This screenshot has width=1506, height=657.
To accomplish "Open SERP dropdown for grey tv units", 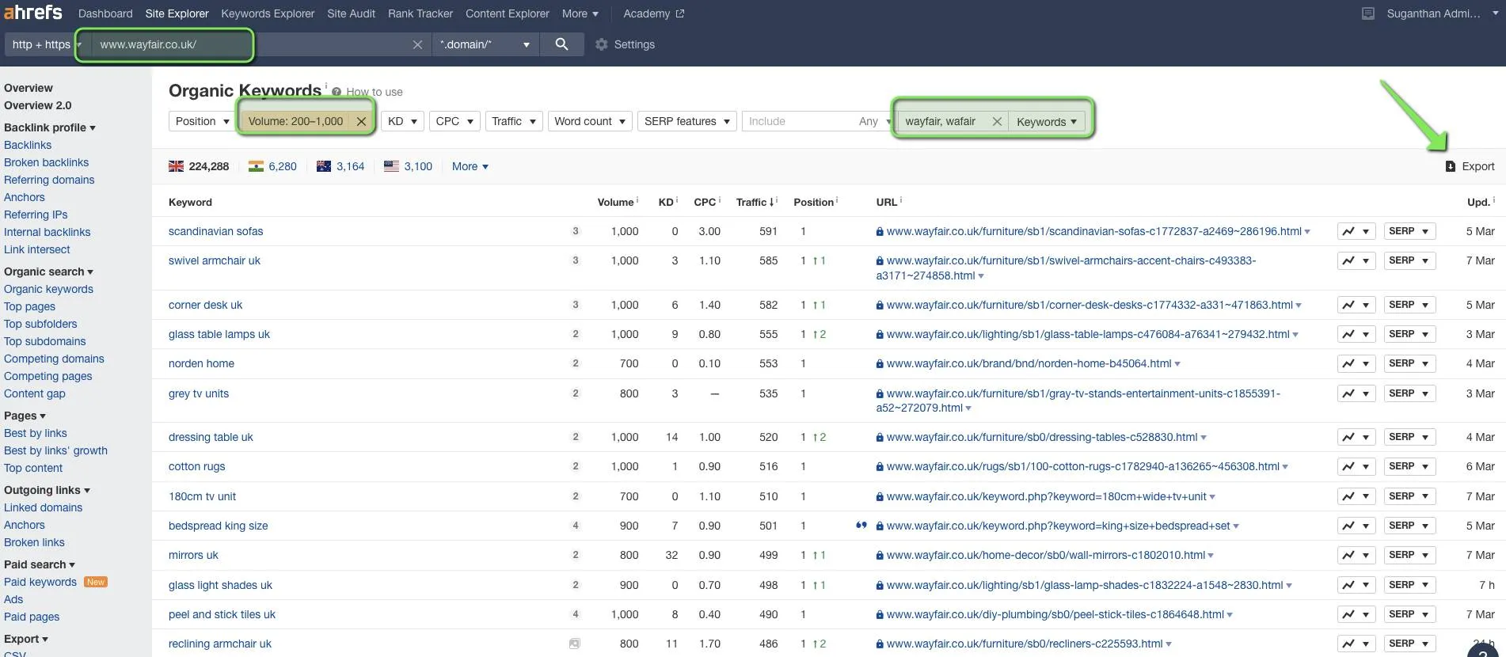I will (1409, 393).
